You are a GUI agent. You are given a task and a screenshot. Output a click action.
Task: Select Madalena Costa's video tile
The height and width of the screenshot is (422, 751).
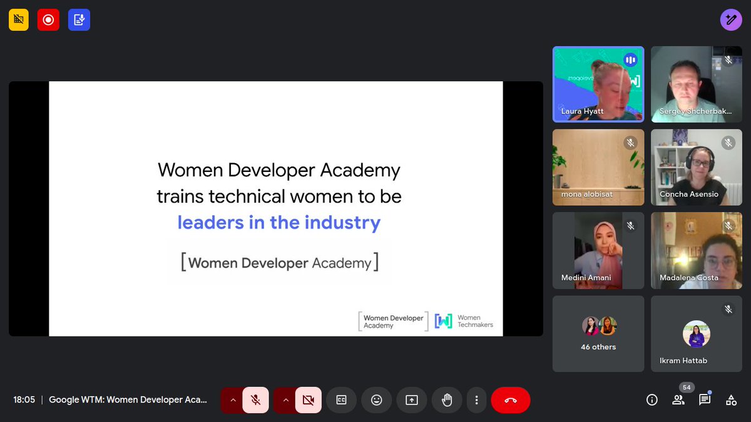697,251
